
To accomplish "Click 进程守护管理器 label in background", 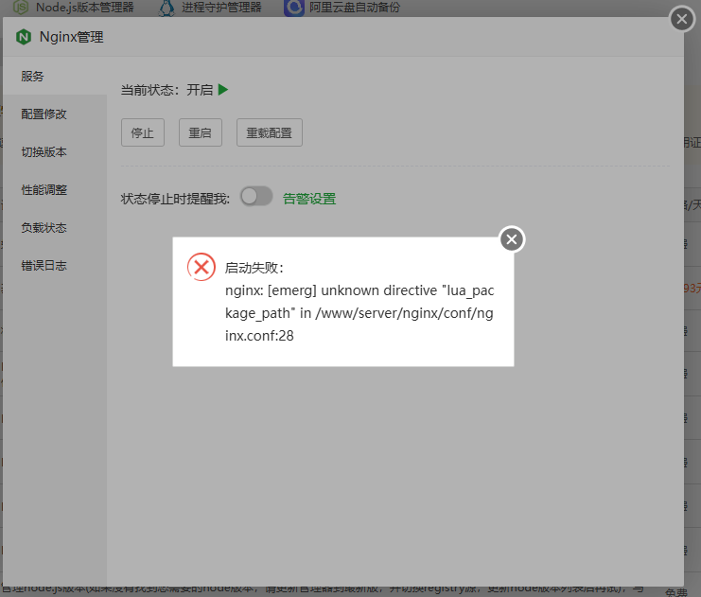I will [221, 8].
